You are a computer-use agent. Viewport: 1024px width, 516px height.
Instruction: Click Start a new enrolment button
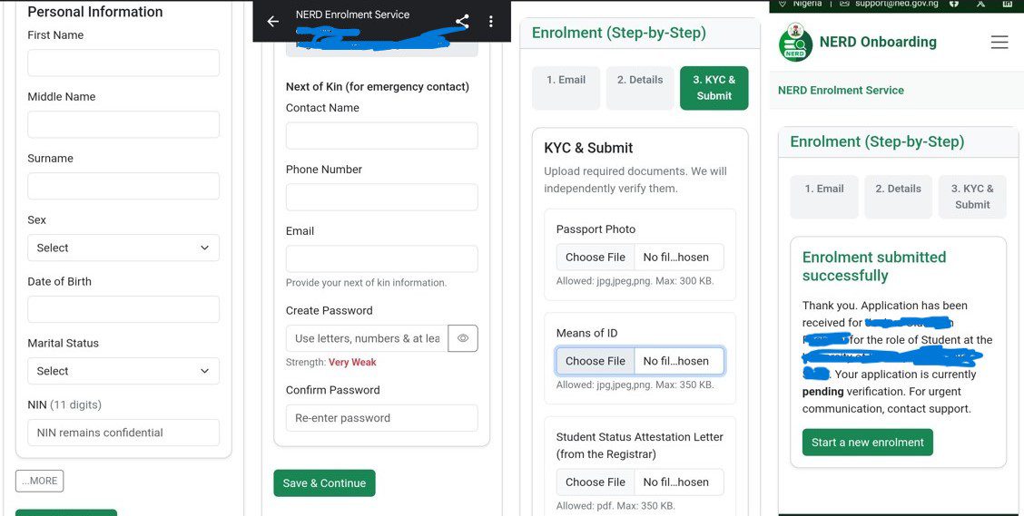click(867, 443)
